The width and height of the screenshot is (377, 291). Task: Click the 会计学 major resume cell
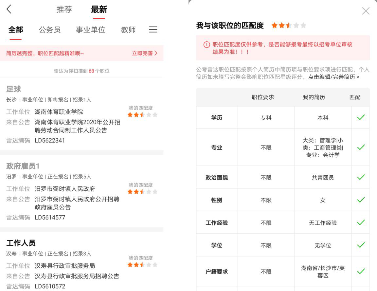click(x=323, y=147)
